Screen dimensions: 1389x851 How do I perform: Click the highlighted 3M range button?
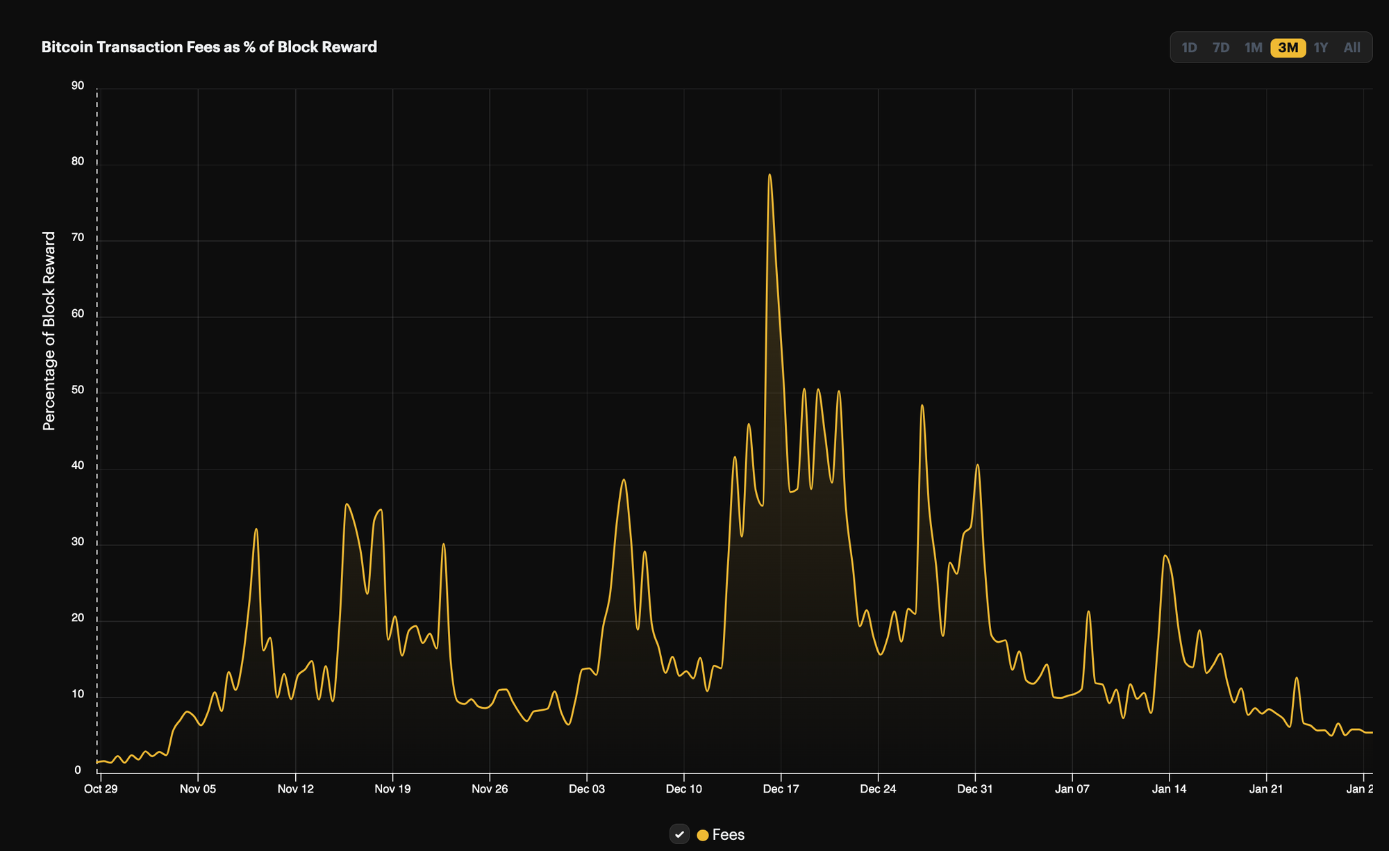[1288, 47]
